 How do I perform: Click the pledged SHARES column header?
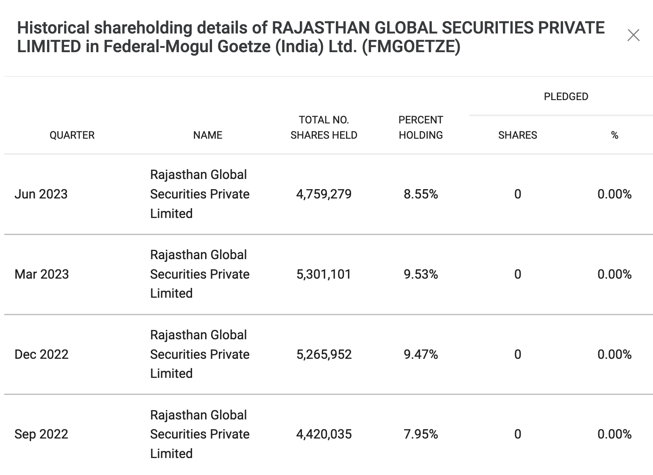tap(518, 135)
